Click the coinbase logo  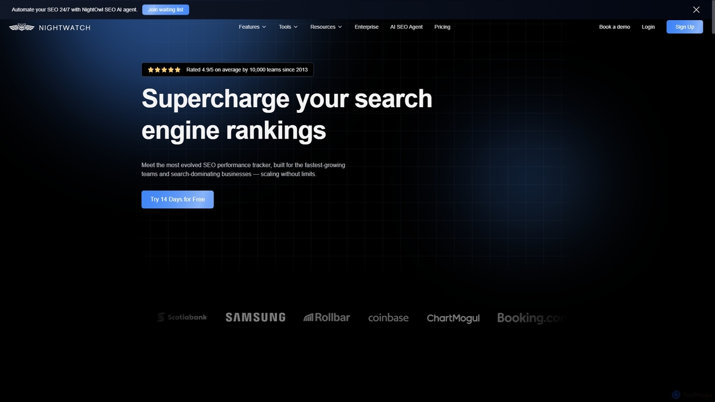click(x=388, y=318)
